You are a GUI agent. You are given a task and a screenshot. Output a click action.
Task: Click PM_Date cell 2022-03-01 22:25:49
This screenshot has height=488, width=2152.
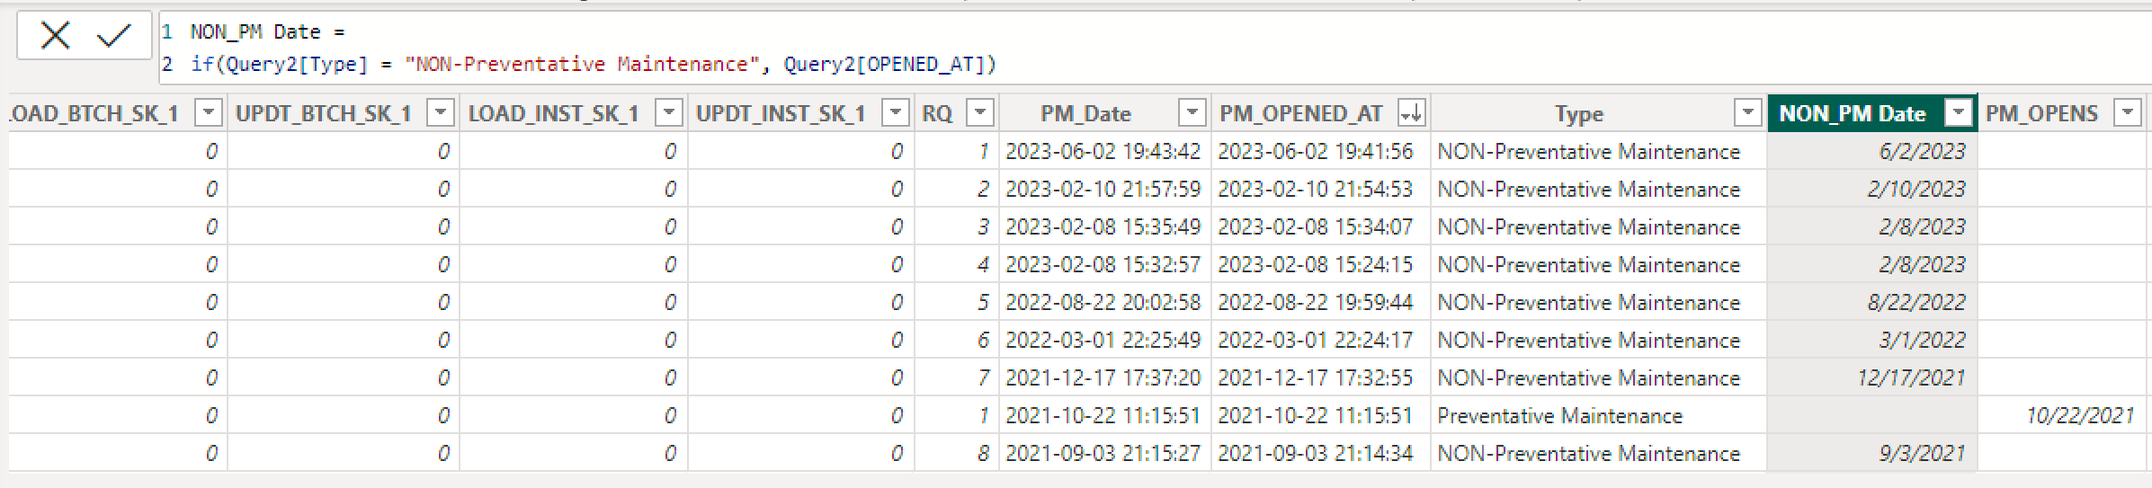click(x=1105, y=341)
